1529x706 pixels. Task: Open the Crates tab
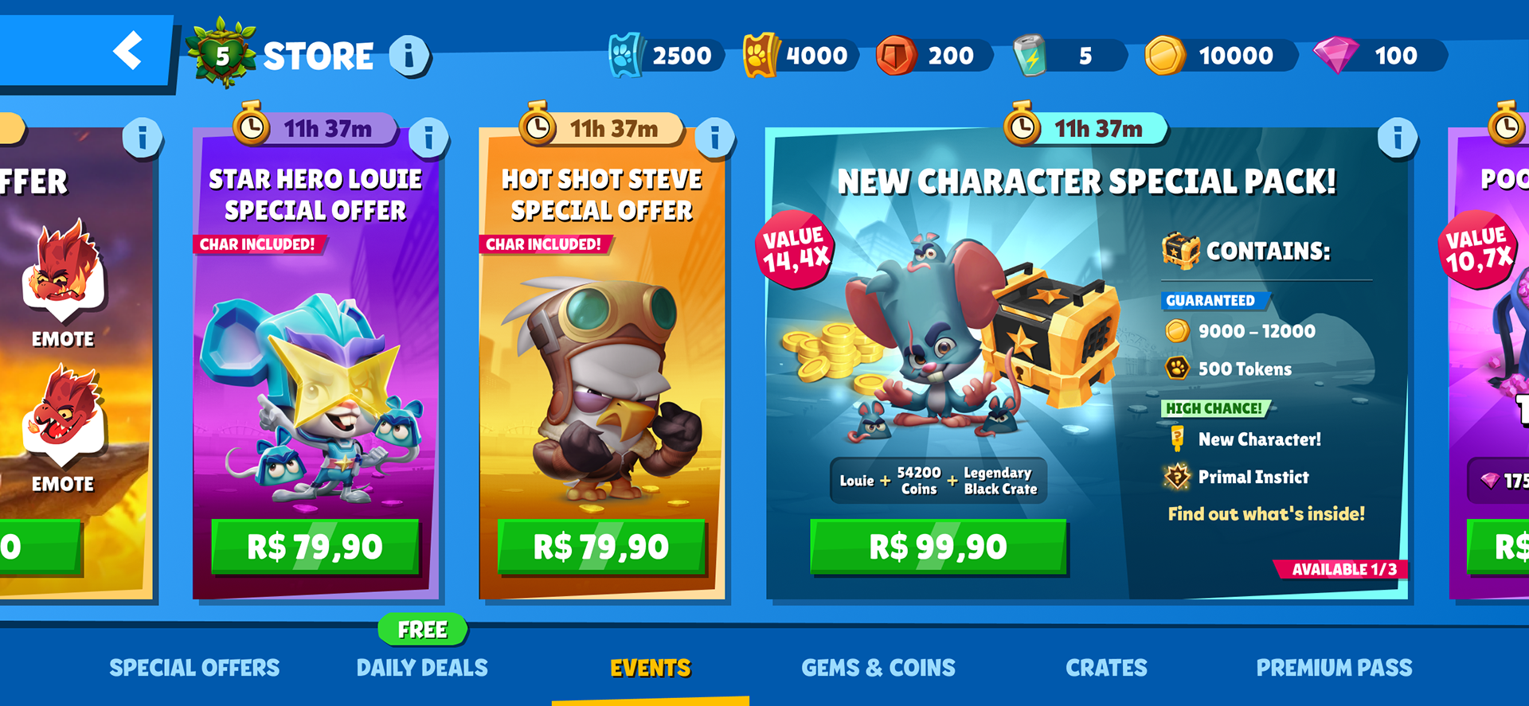1107,668
